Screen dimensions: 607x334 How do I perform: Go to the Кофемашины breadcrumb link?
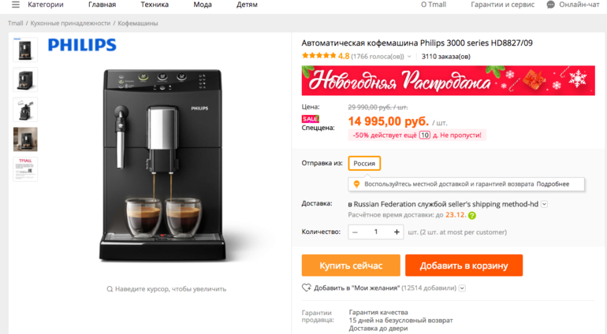138,23
